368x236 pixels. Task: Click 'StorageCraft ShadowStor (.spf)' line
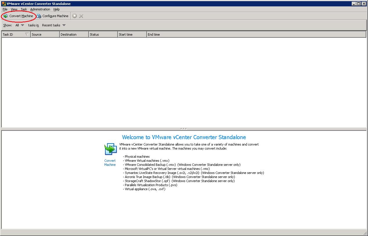pos(178,181)
